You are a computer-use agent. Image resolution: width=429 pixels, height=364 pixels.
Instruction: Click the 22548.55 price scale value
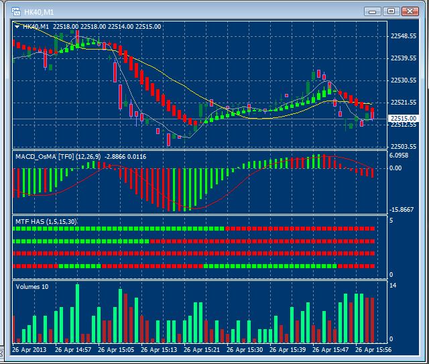[404, 36]
